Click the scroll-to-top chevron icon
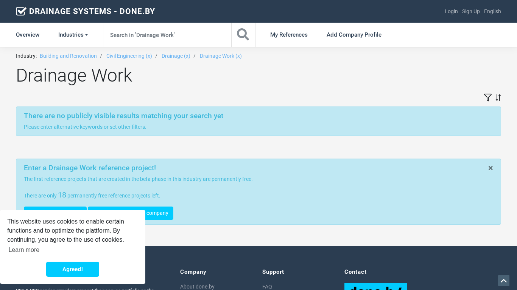This screenshot has width=517, height=290. coord(504,281)
